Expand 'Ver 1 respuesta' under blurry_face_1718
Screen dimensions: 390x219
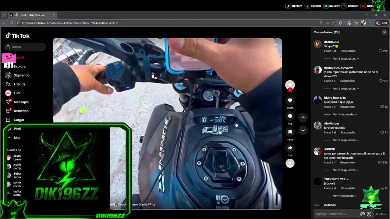(345, 114)
